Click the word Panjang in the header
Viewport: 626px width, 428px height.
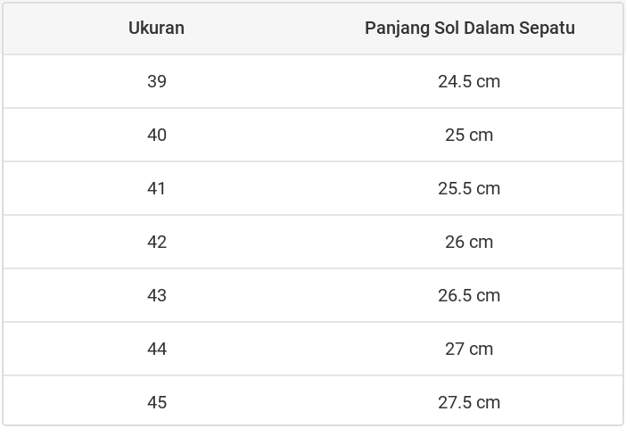[391, 28]
